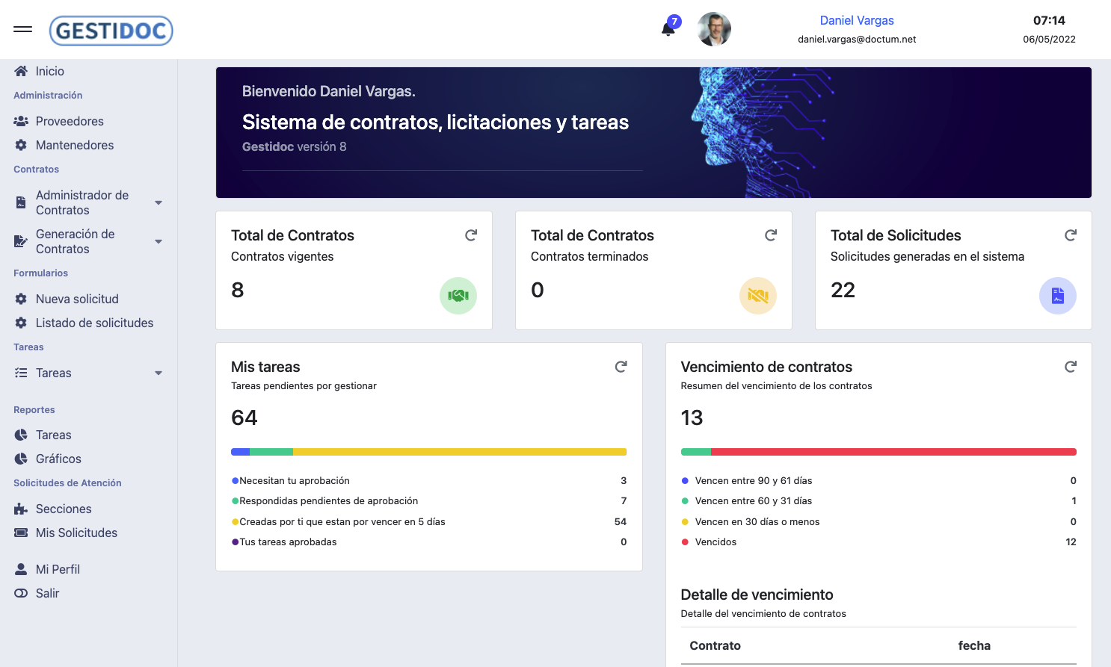Refresh the Mis tareas widget
Image resolution: width=1111 pixels, height=667 pixels.
(621, 367)
